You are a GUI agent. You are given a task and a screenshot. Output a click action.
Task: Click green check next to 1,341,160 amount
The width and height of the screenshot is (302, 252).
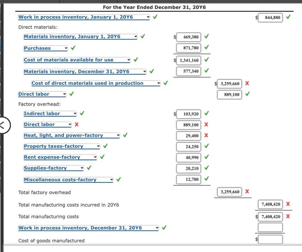(206, 60)
